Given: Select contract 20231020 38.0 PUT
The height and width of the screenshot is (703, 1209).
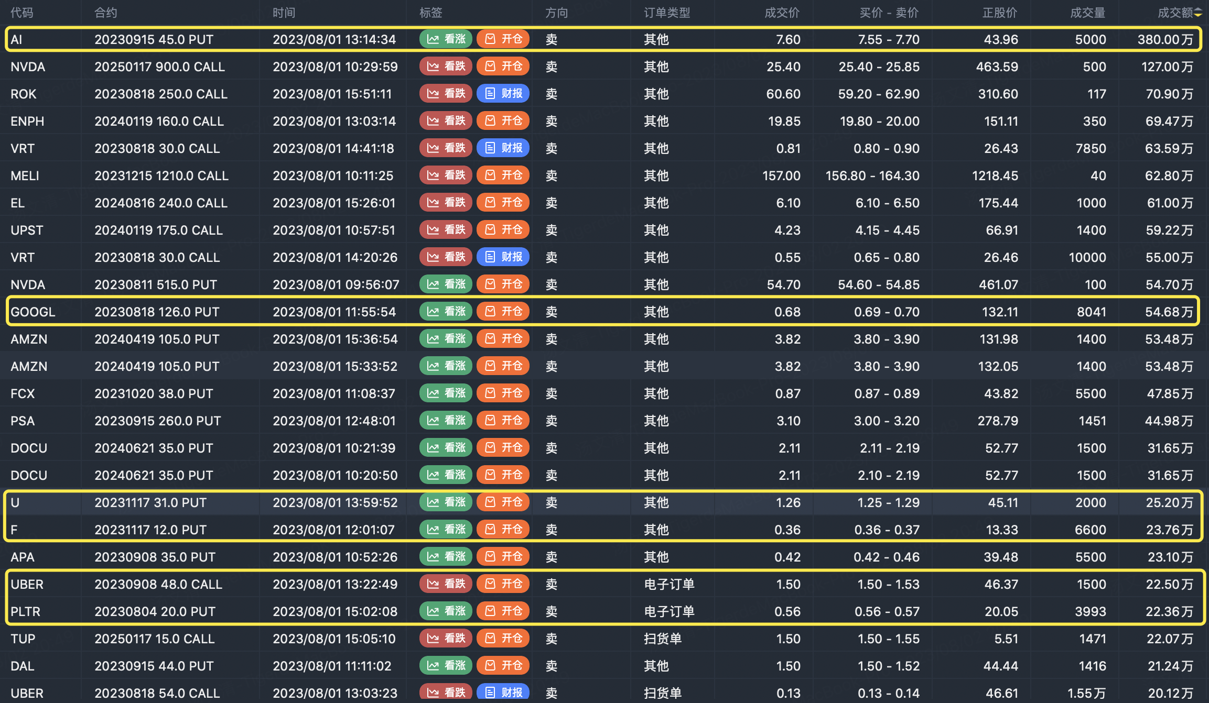Looking at the screenshot, I should coord(154,393).
